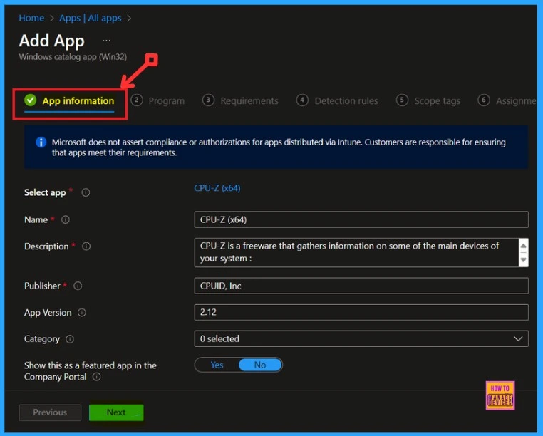This screenshot has height=436, width=543.
Task: Click the Windows catalog app (Win32) subtitle
Action: pos(73,57)
